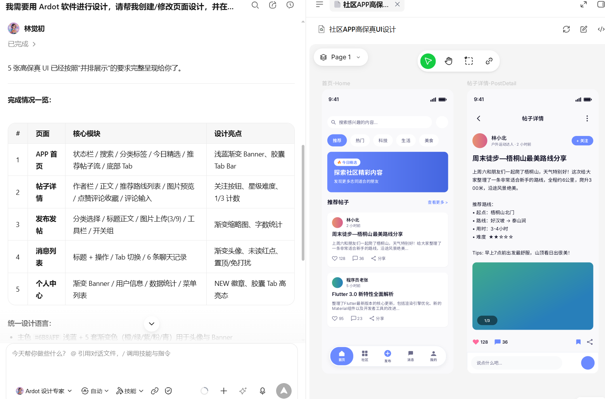Click the 消息 tab in mockup bottom nav
The image size is (605, 399).
[410, 356]
